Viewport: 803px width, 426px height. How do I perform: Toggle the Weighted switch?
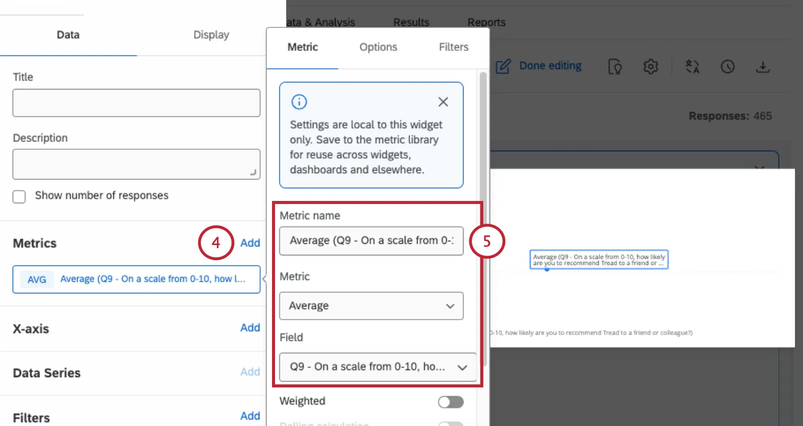point(451,402)
